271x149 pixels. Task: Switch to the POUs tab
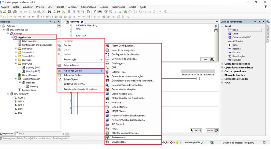tap(20, 133)
